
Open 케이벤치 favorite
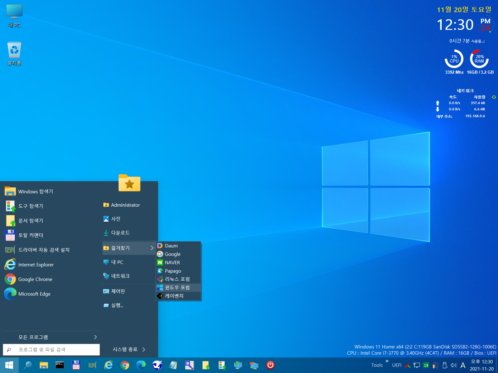click(x=178, y=296)
